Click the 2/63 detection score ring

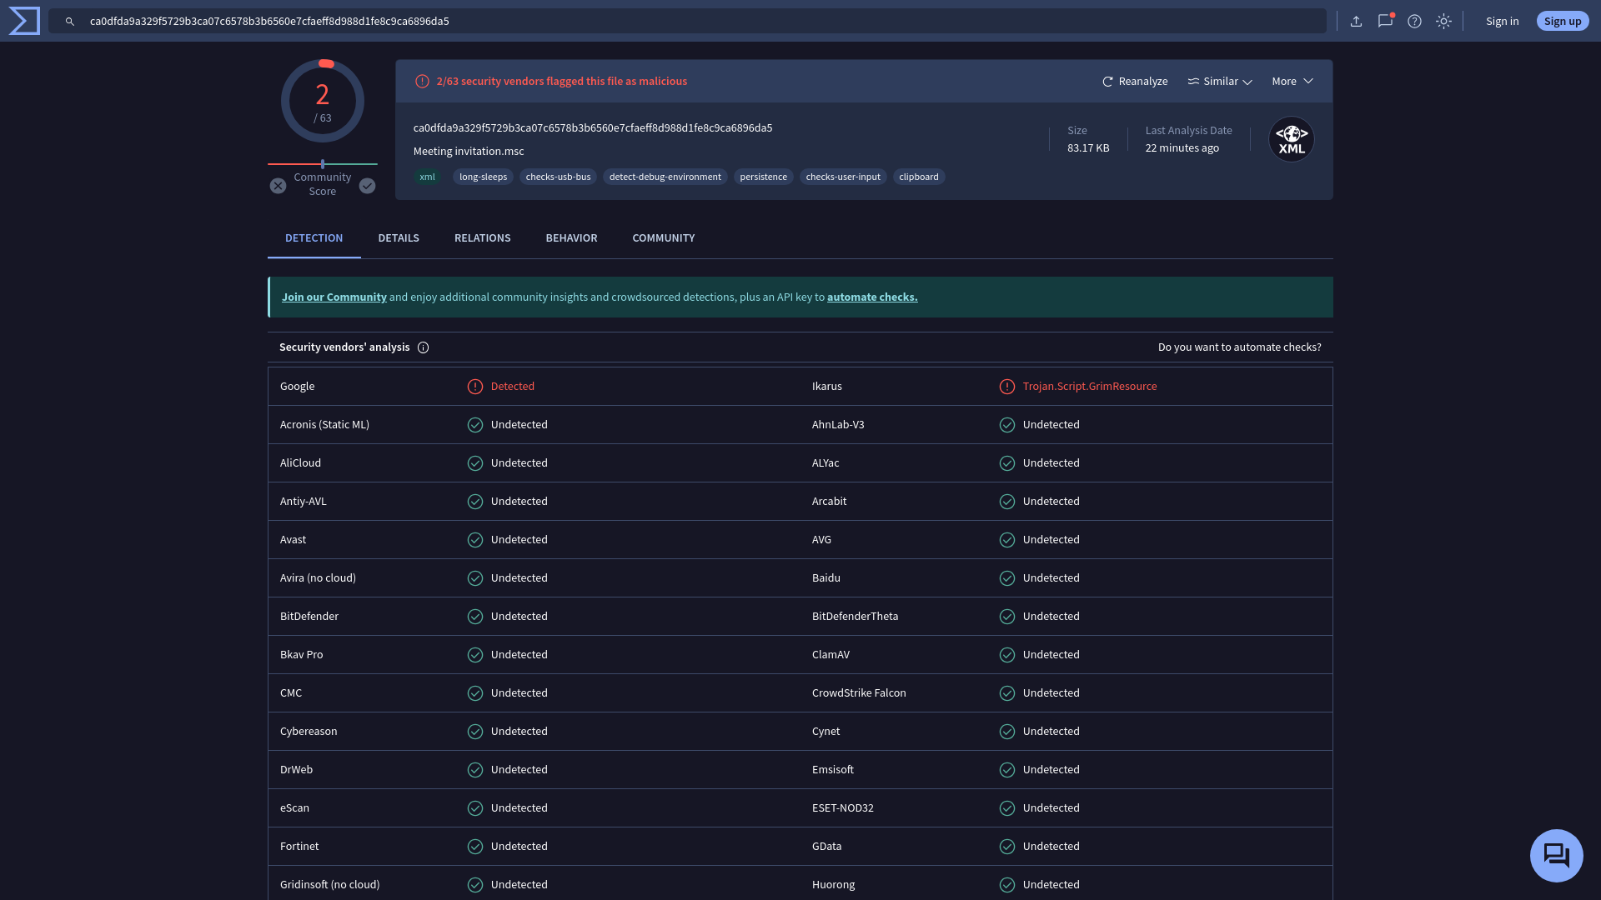[323, 102]
